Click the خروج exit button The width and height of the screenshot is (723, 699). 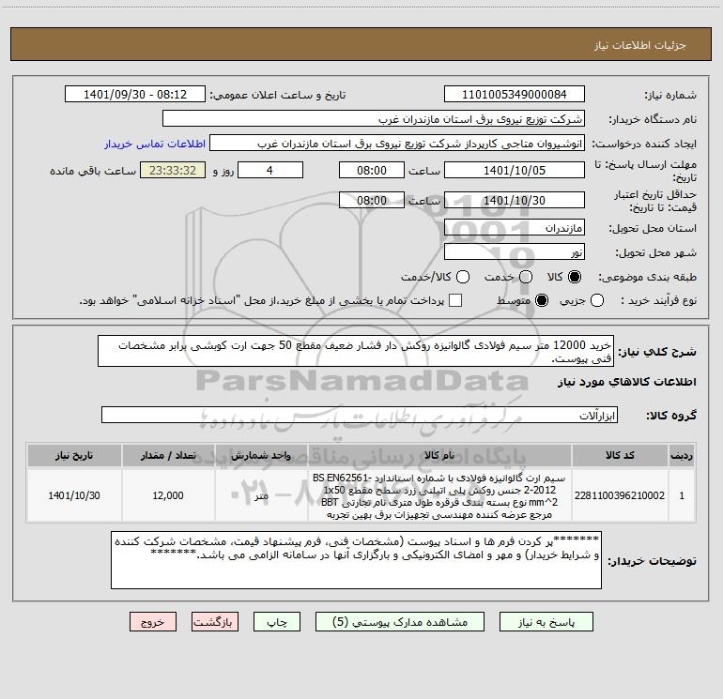(x=153, y=622)
